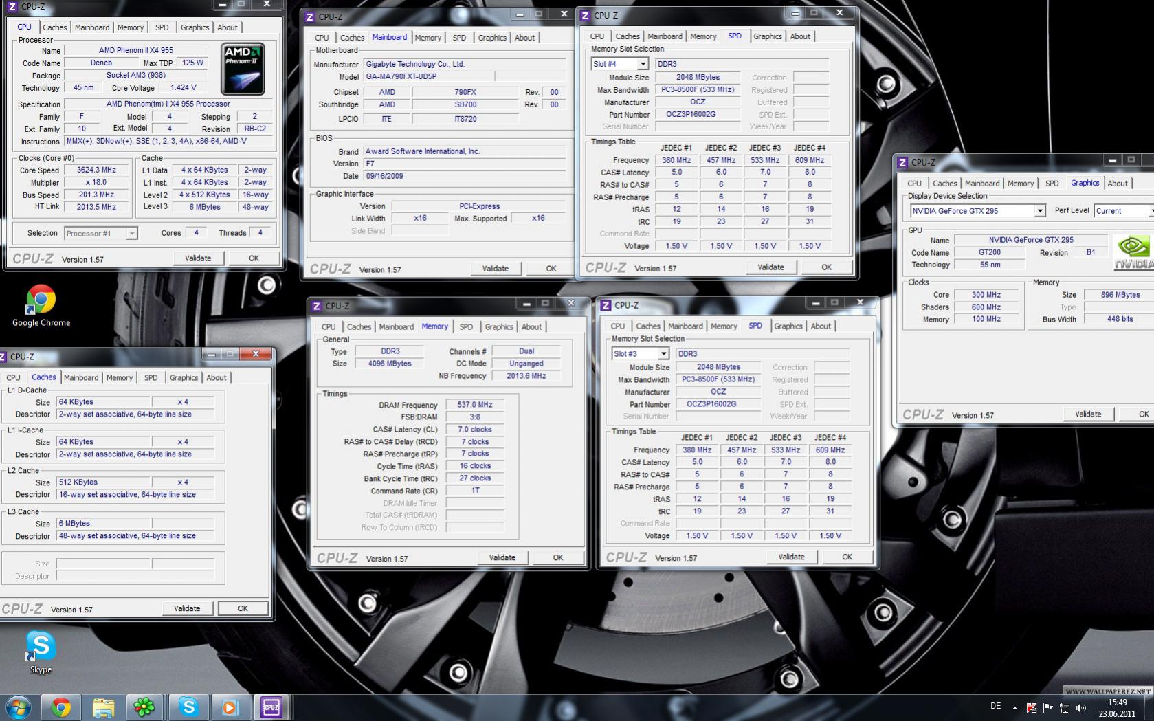
Task: Open the media player taskbar icon
Action: point(230,707)
